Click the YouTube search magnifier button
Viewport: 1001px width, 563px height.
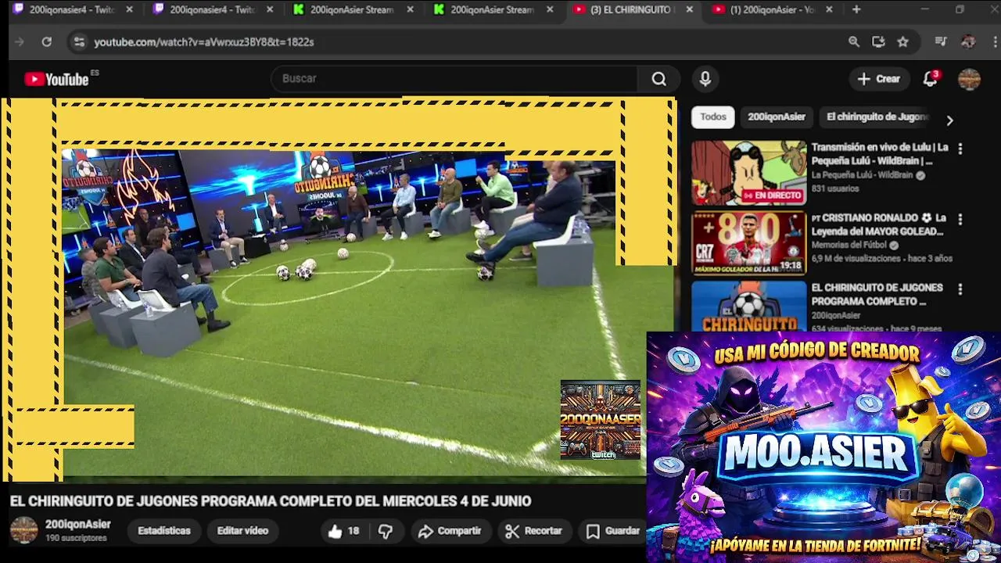[x=659, y=79]
